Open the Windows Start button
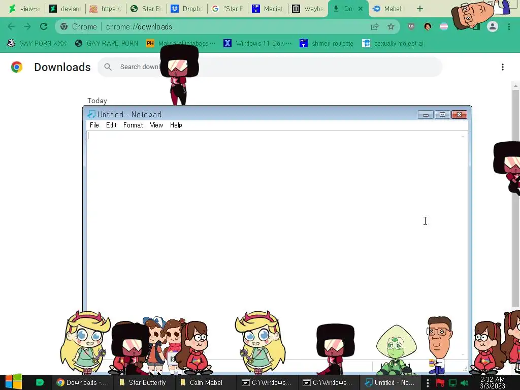Image resolution: width=520 pixels, height=390 pixels. (x=13, y=382)
